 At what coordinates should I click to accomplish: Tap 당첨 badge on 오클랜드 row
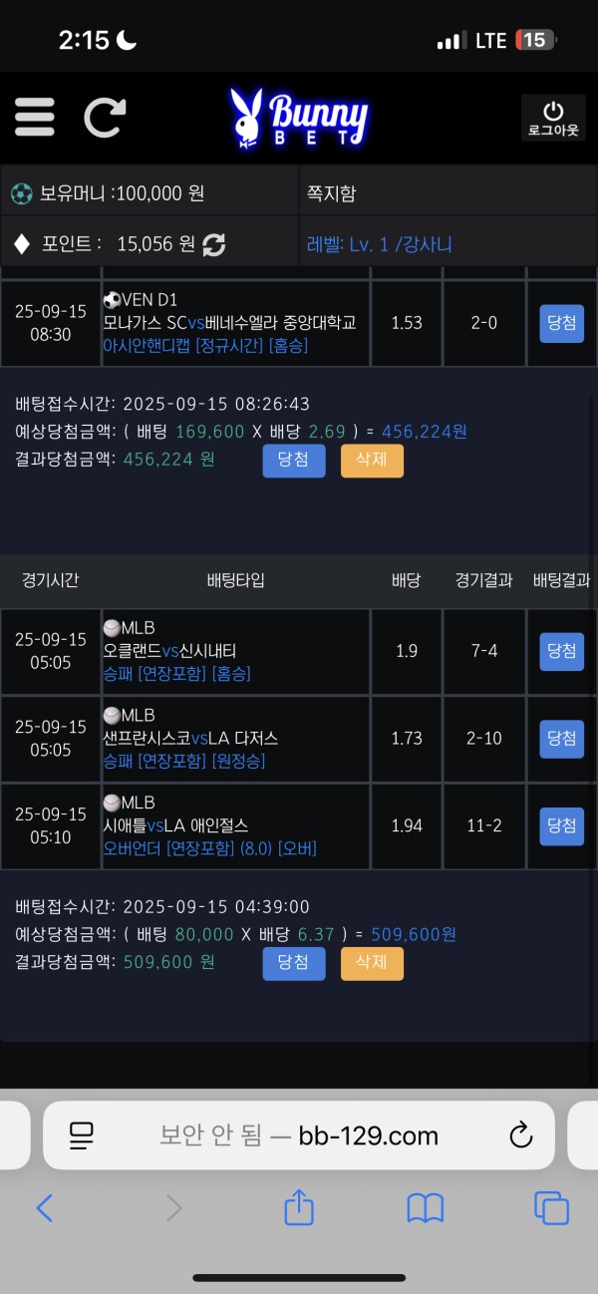[561, 651]
